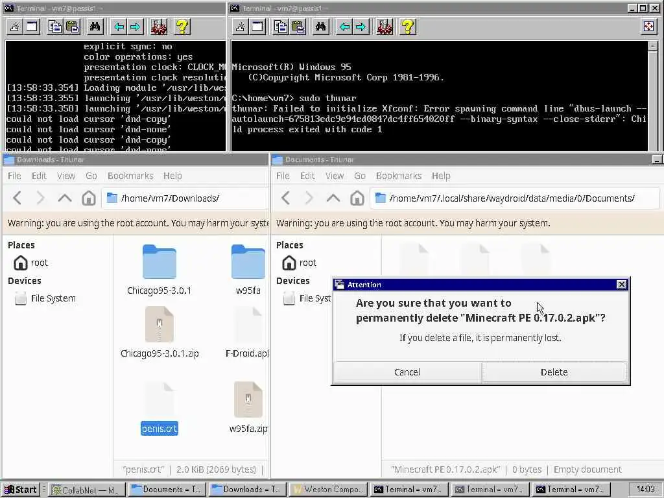This screenshot has height=498, width=664.
Task: Open File menu in Documents Thunar
Action: point(283,176)
